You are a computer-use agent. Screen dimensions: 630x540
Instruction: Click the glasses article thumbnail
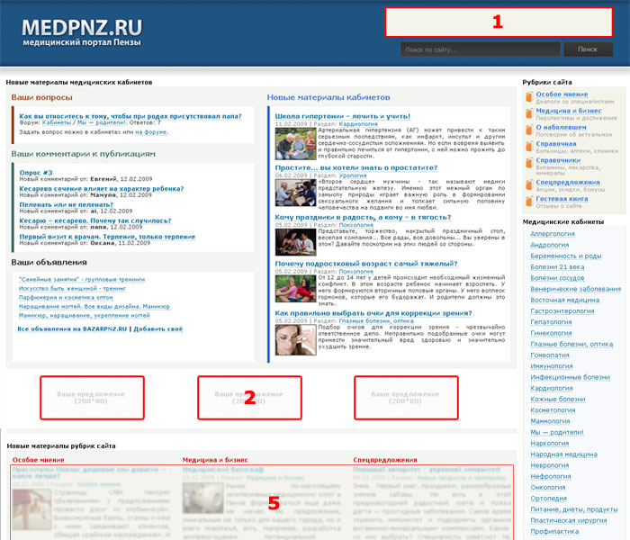[x=296, y=340]
